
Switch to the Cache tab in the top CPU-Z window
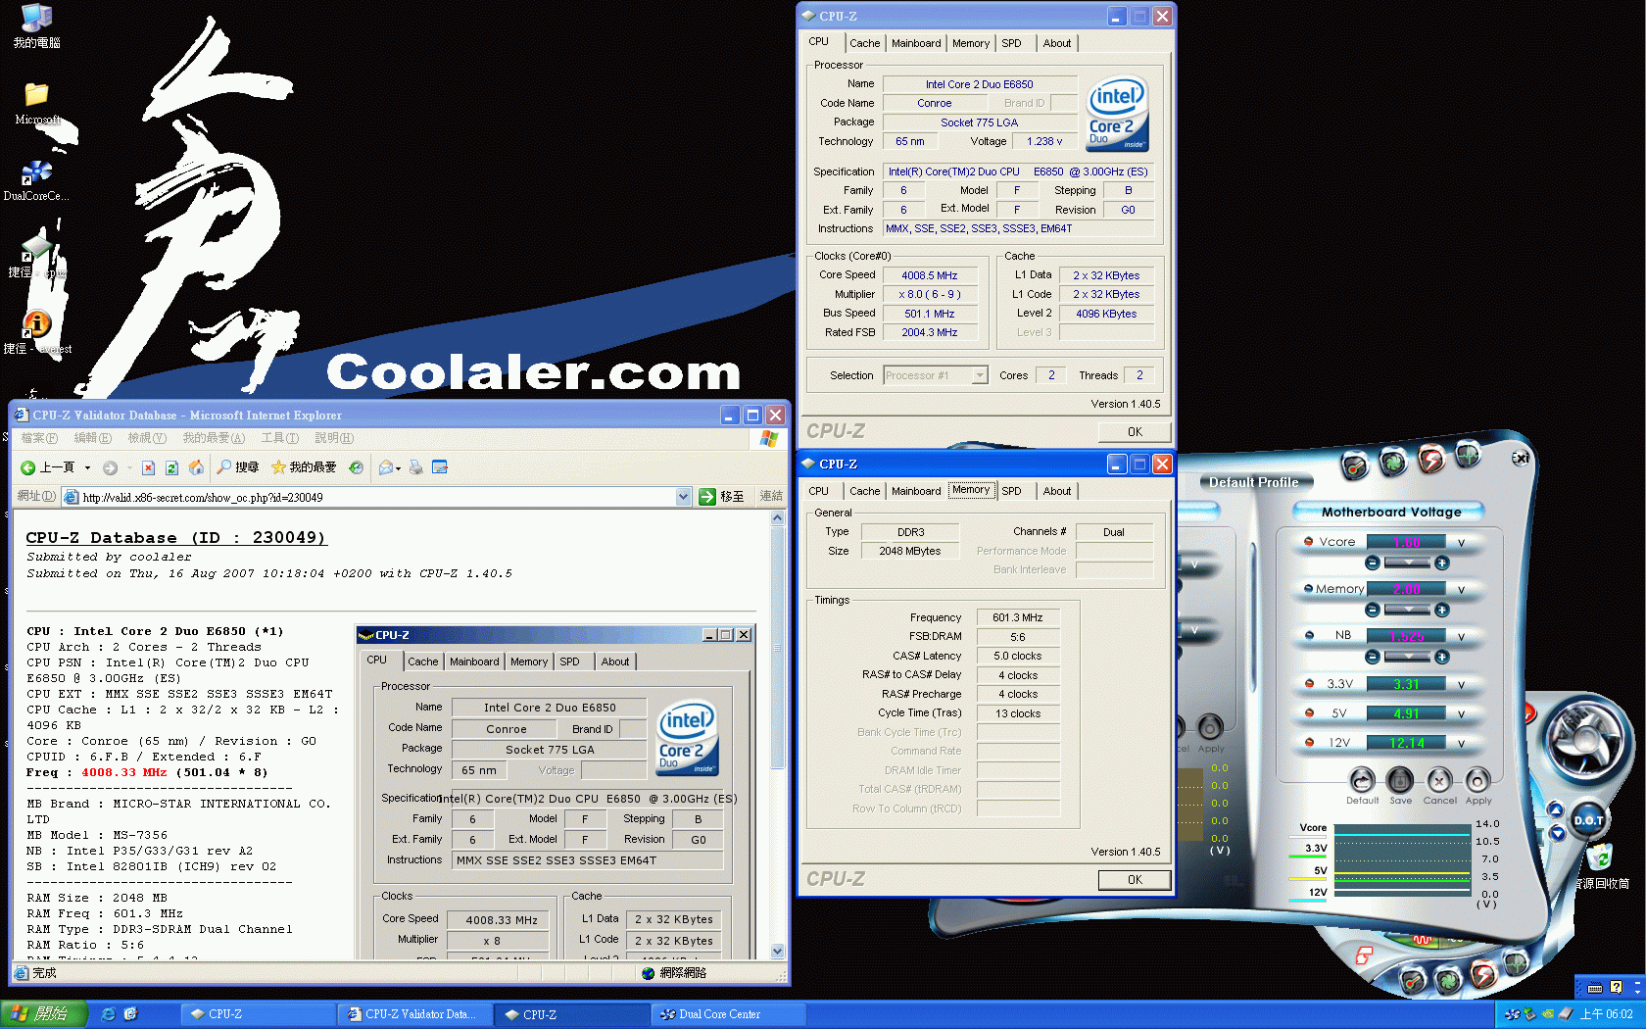tap(864, 43)
